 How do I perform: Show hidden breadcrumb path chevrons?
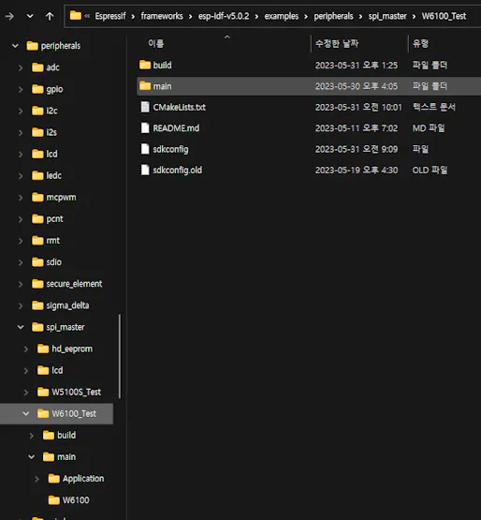click(87, 16)
